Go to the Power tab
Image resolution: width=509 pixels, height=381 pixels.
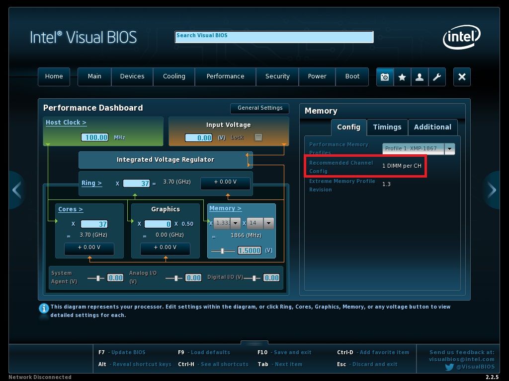pos(317,76)
